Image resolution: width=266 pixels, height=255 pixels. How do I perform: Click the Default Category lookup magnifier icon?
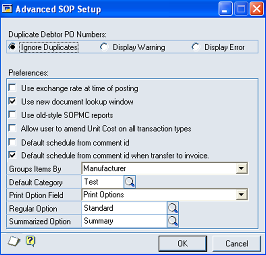click(129, 182)
